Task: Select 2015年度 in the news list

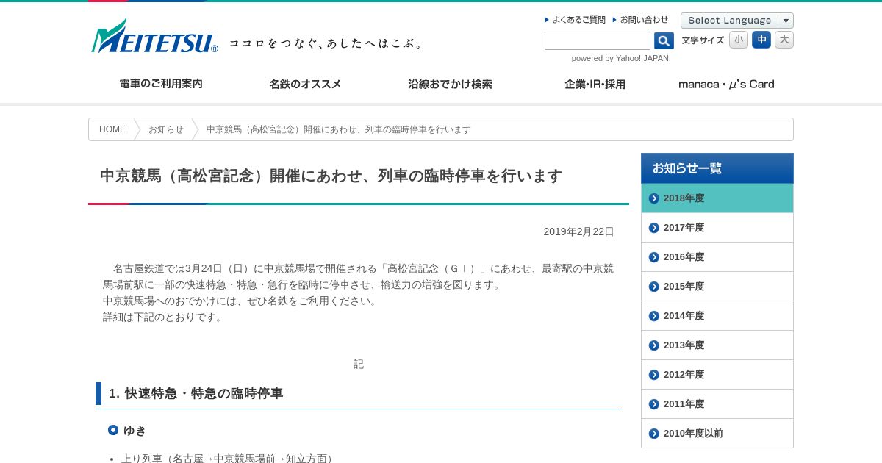Action: 717,287
